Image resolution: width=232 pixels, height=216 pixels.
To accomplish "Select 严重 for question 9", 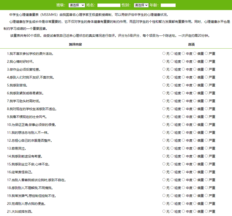I will point(206,117).
